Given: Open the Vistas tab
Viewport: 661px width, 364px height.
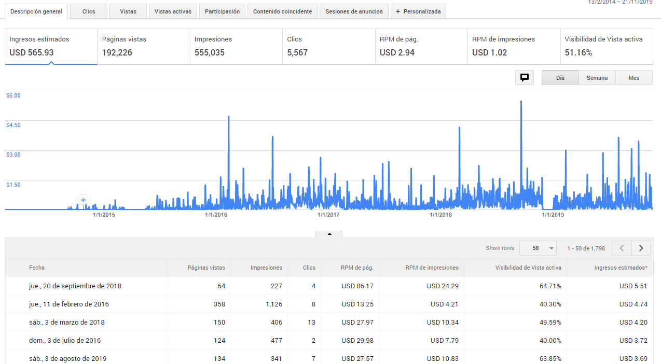Looking at the screenshot, I should click(128, 11).
